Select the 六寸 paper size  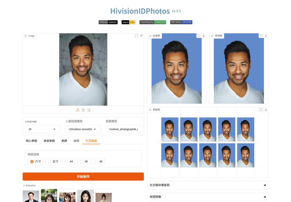[x=36, y=162]
